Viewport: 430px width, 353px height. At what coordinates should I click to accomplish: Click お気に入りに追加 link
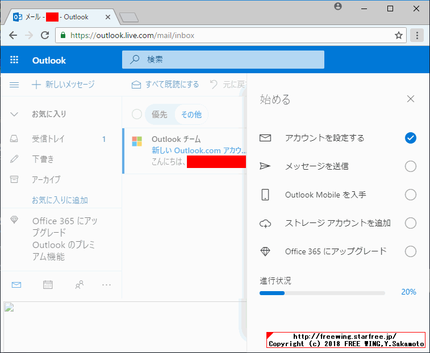60,200
